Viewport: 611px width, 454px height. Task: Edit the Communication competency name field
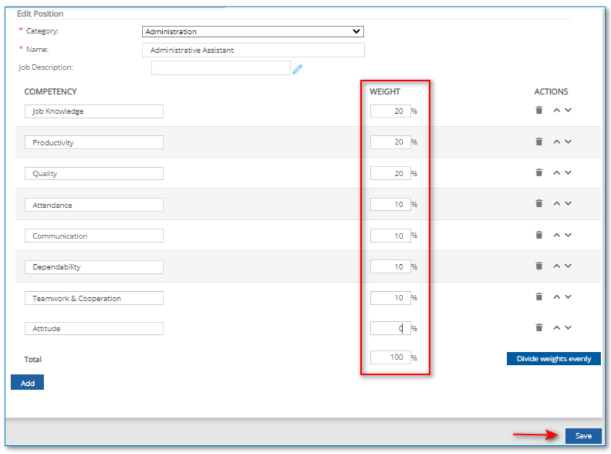pyautogui.click(x=94, y=236)
